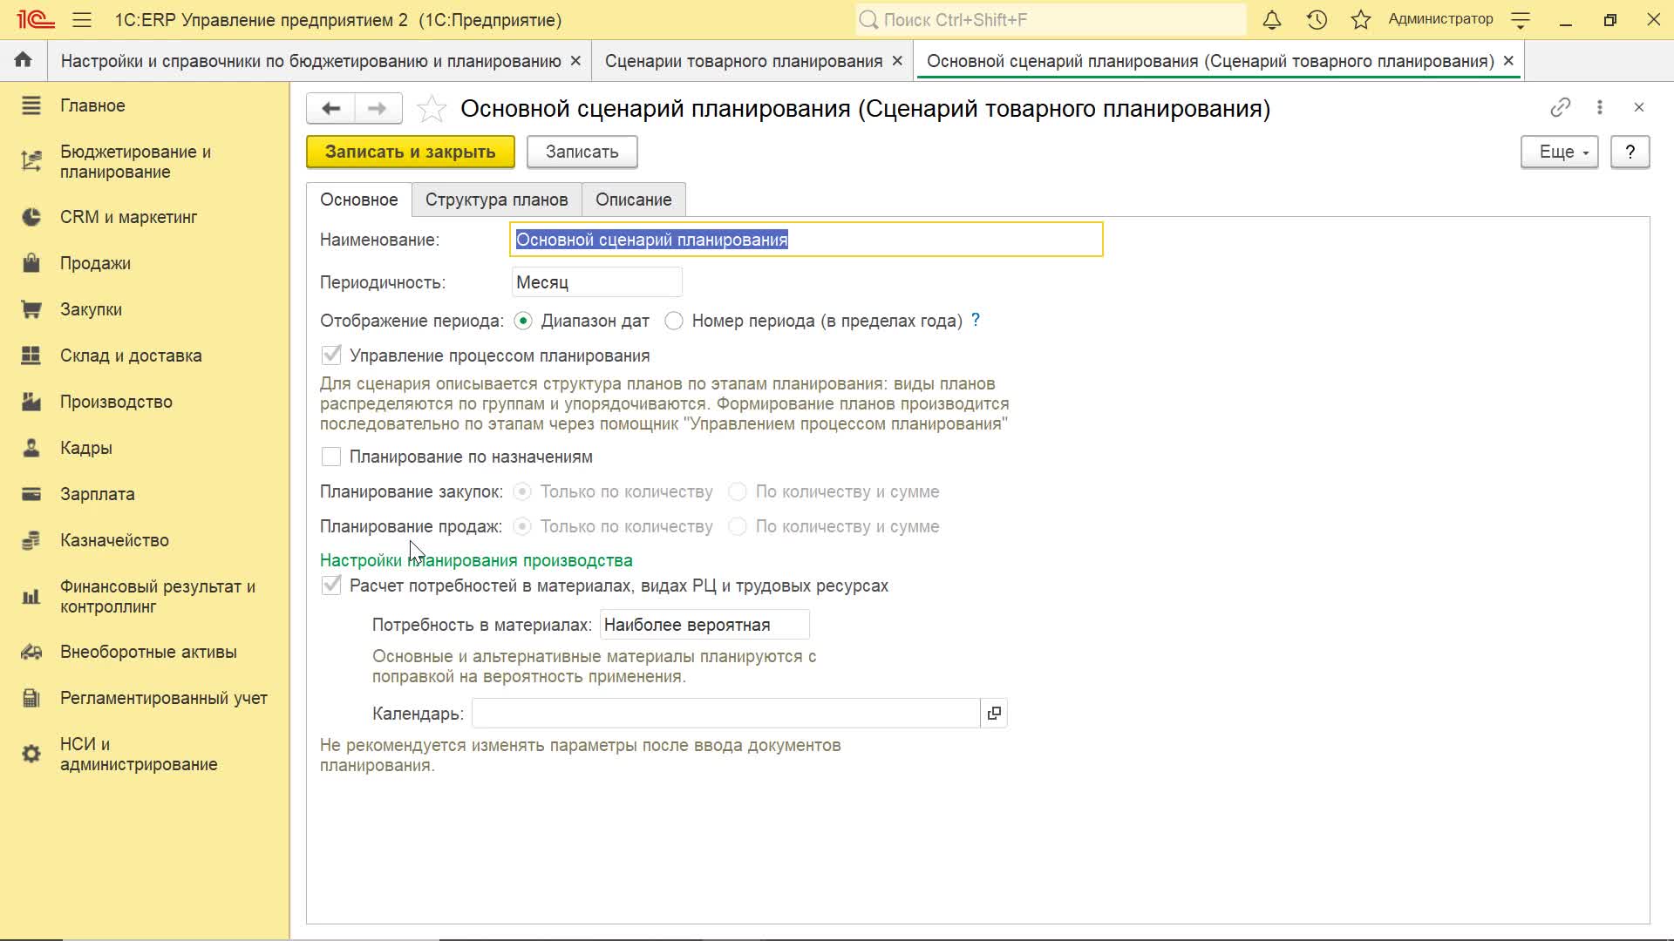Open help with question mark button
1674x941 pixels.
coord(1630,152)
